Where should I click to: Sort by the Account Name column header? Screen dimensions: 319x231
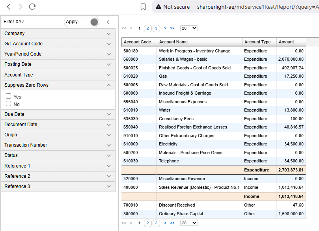pyautogui.click(x=200, y=42)
